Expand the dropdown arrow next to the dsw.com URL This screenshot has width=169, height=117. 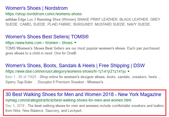129,71
